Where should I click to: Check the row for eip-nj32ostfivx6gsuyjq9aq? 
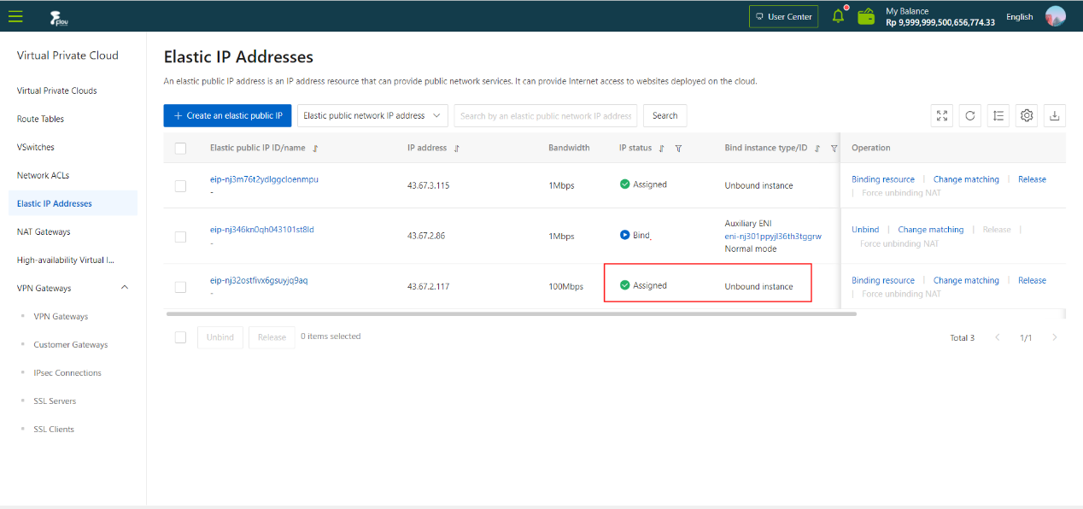tap(180, 287)
